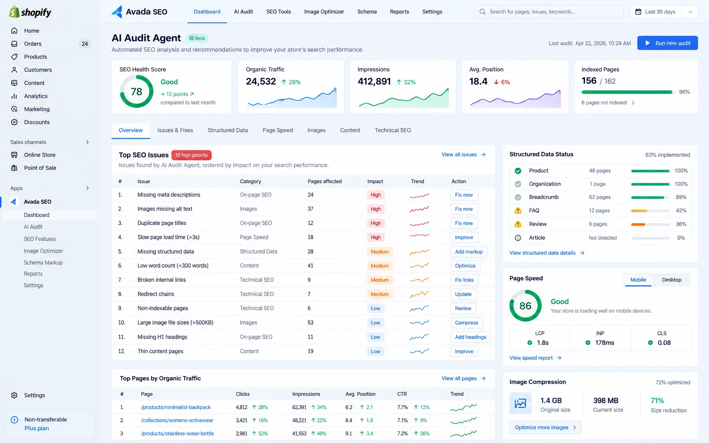The width and height of the screenshot is (709, 443).
Task: Click the info icon beside Non-transferable
Action: [x=15, y=420]
